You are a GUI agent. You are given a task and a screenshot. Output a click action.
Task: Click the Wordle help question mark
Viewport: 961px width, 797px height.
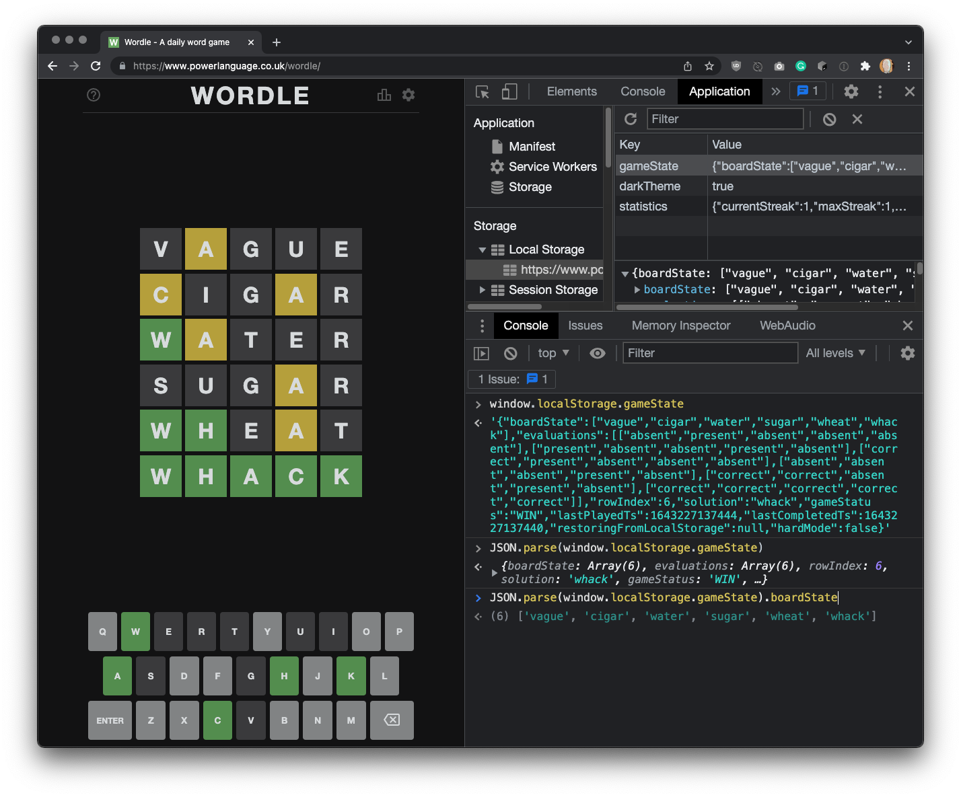coord(94,95)
